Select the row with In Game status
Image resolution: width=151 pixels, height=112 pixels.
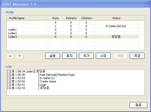coord(73,26)
